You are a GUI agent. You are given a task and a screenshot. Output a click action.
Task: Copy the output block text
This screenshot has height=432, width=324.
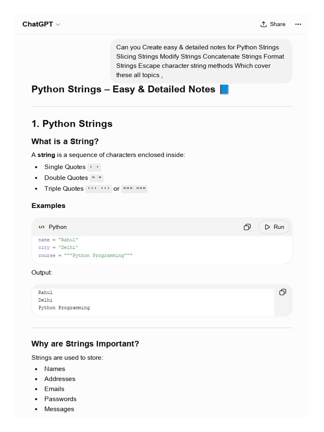pyautogui.click(x=283, y=292)
